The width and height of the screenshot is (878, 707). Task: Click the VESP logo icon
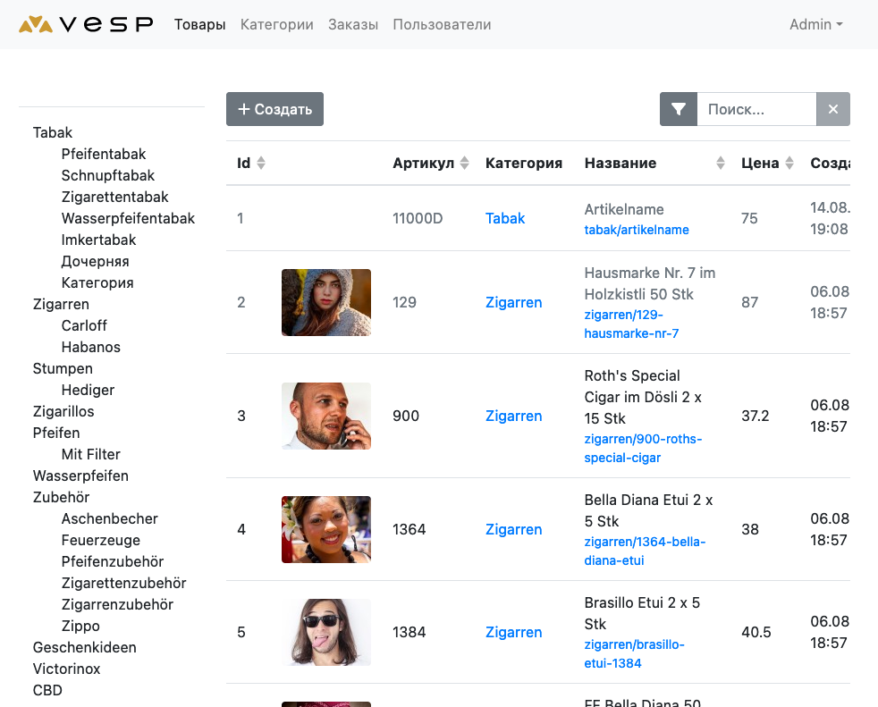[36, 24]
